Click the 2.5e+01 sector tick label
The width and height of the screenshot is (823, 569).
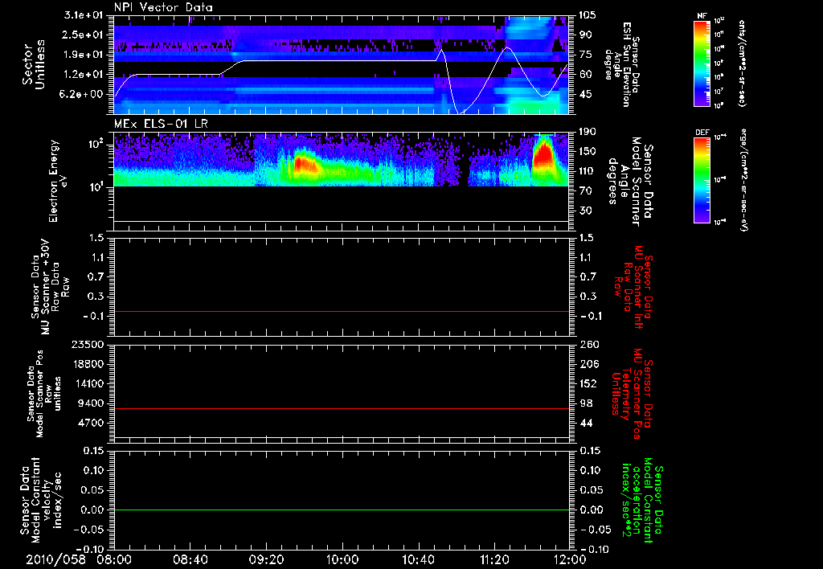point(84,35)
